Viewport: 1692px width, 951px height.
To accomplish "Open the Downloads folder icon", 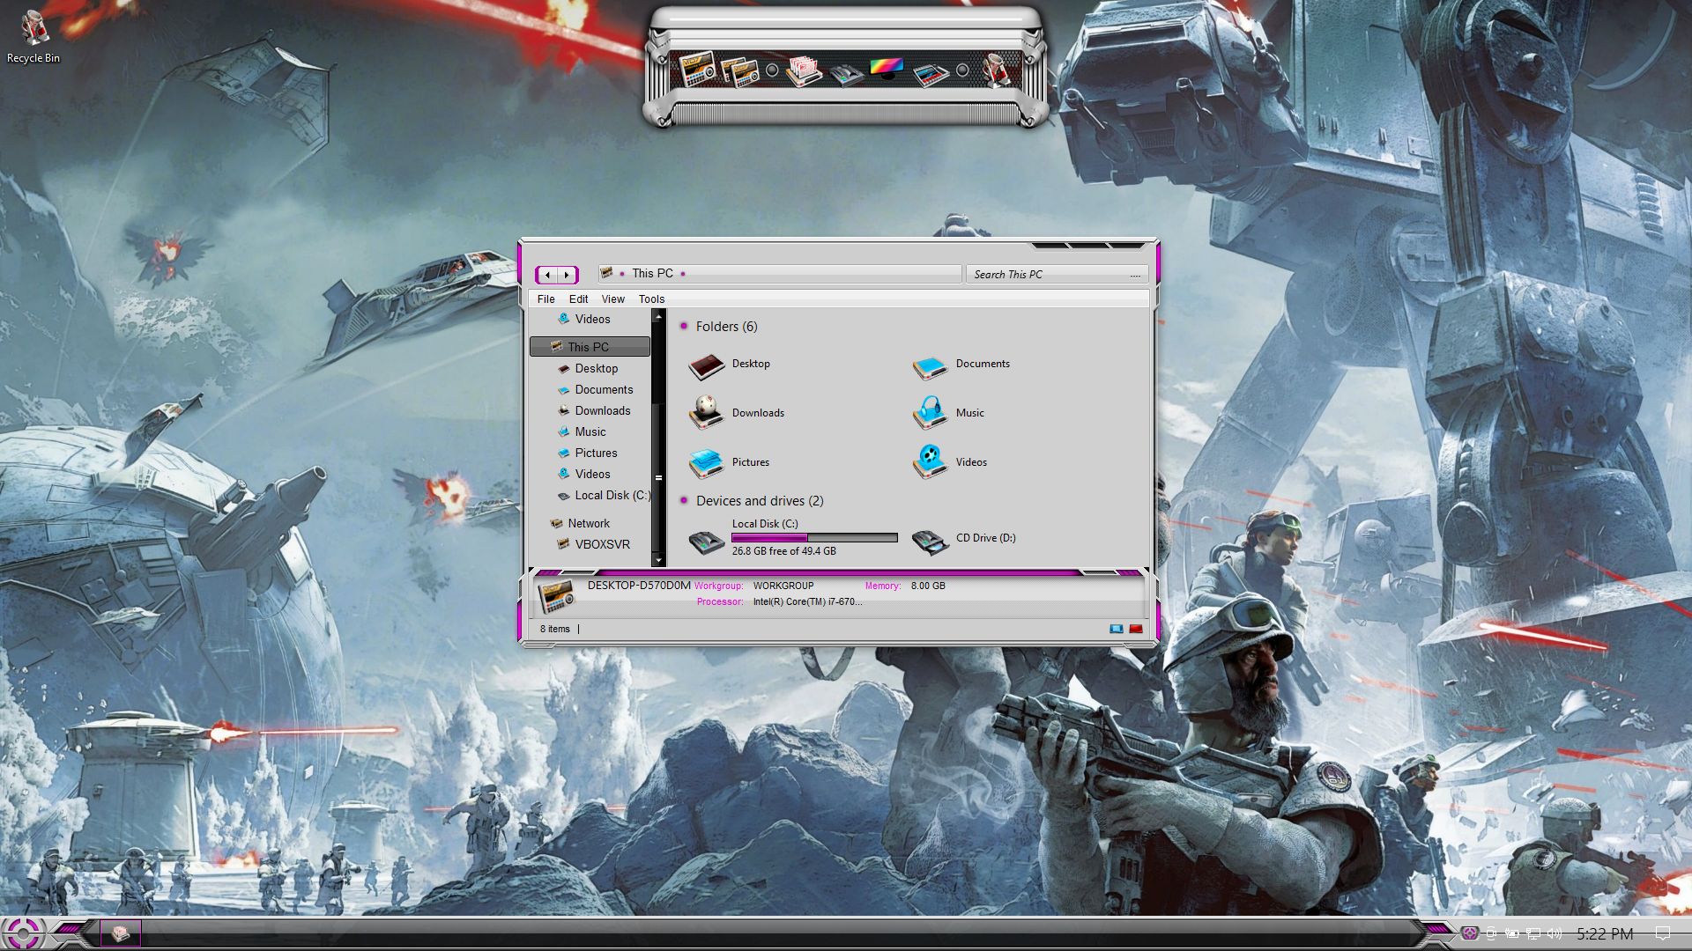I will tap(706, 412).
